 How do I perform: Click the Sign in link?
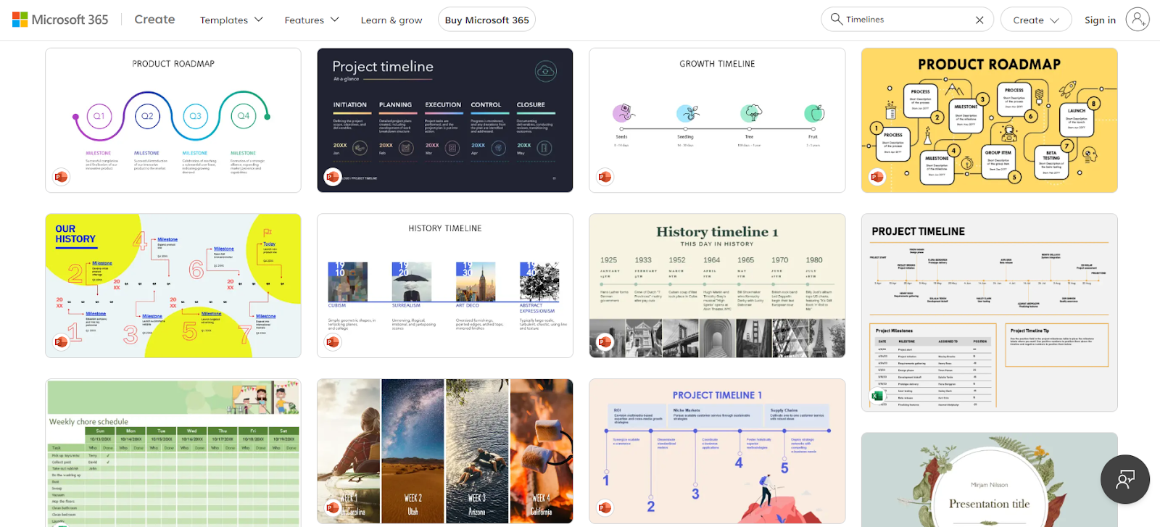tap(1100, 20)
